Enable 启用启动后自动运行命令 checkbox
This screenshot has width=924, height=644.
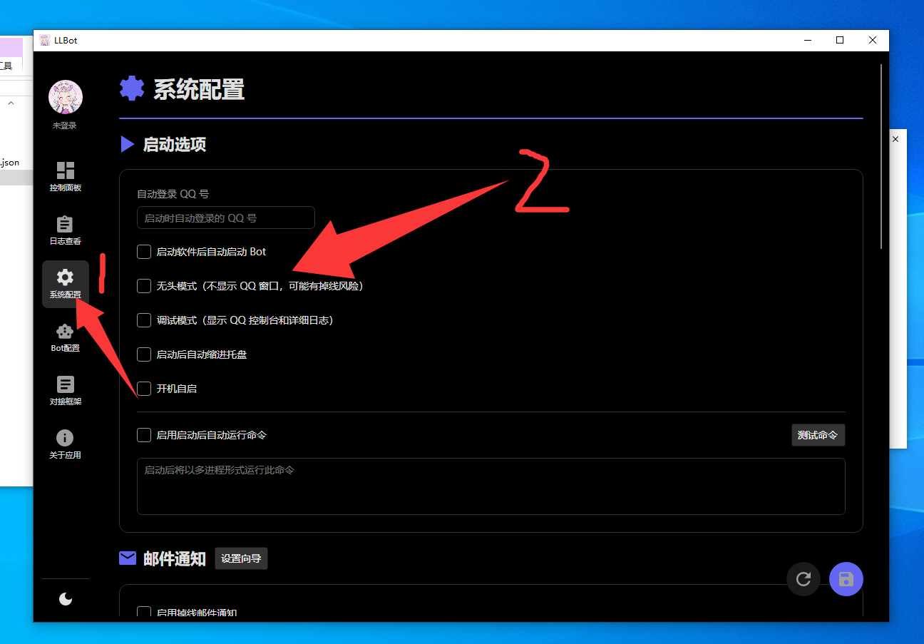144,435
